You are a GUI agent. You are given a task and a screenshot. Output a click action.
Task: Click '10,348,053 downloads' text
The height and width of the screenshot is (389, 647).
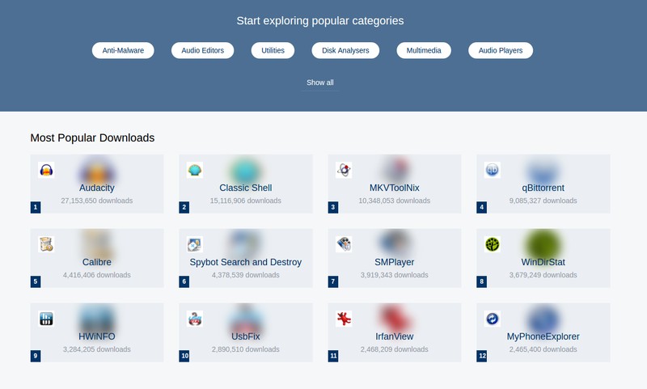tap(395, 201)
